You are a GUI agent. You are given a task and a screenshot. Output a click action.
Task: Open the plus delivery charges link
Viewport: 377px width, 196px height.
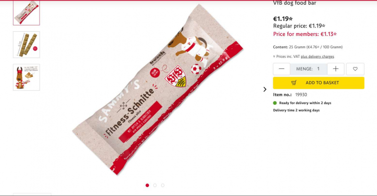coord(317,56)
